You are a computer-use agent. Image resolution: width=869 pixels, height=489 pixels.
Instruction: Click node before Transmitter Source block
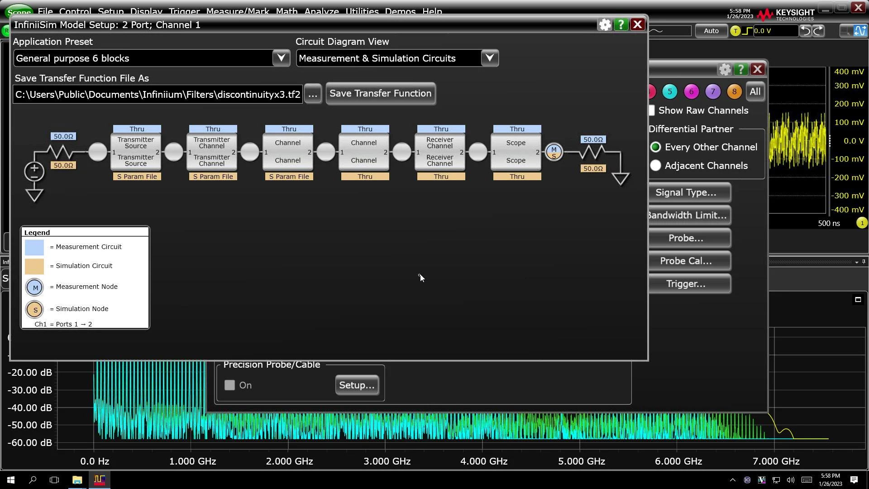click(x=98, y=152)
